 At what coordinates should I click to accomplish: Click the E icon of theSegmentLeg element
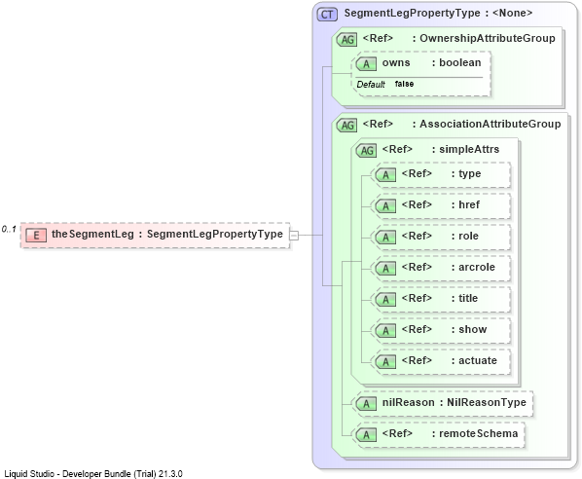(x=36, y=235)
